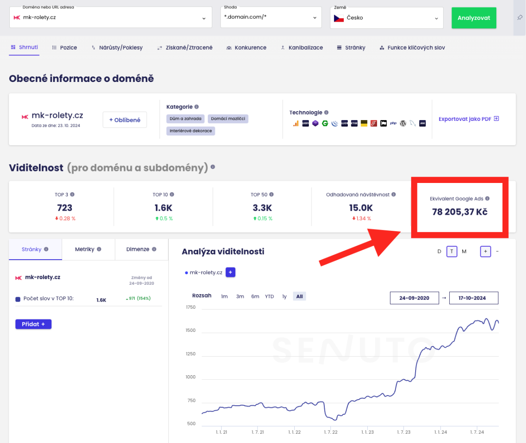Click the ANI technology icon
The height and width of the screenshot is (443, 526).
(422, 124)
